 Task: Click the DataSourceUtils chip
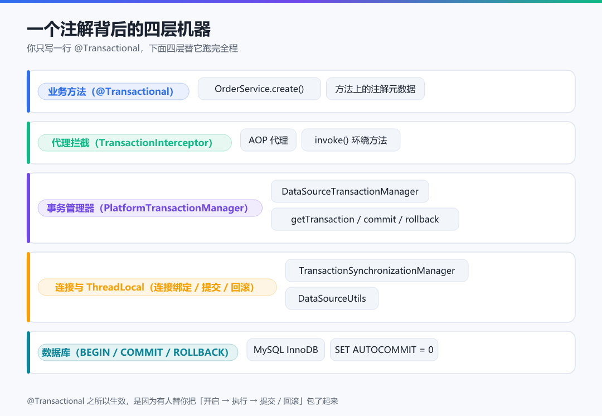332,298
